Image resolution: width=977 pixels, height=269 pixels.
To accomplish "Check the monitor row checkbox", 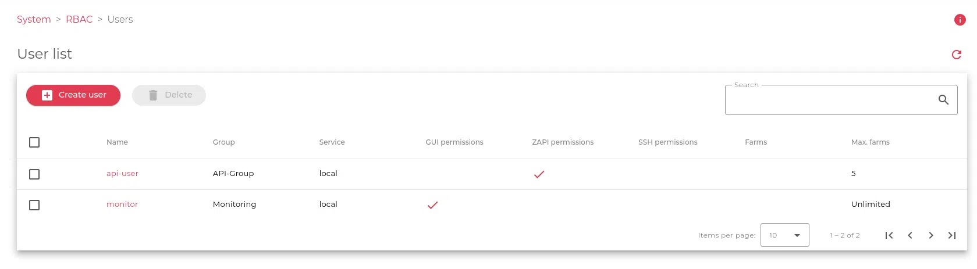I will [34, 205].
